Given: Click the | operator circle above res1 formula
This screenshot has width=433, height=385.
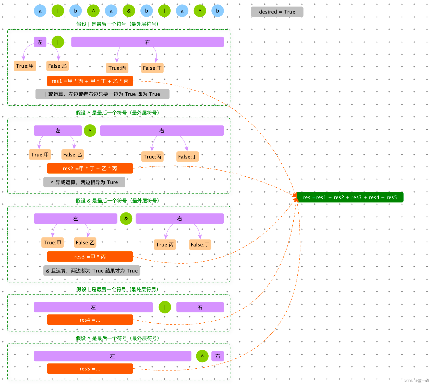Looking at the screenshot, I should [x=58, y=42].
